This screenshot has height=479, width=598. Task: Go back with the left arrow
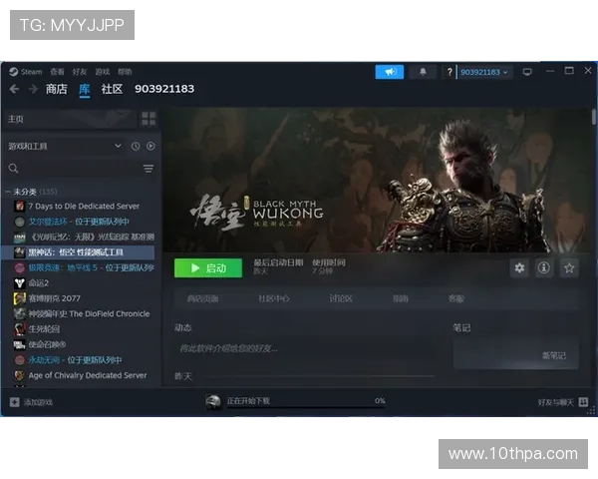tap(14, 89)
